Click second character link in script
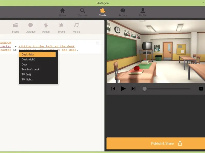The image size is (205, 153). pyautogui.click(x=6, y=50)
